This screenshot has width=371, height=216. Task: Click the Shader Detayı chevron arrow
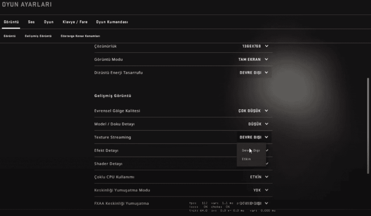(267, 163)
